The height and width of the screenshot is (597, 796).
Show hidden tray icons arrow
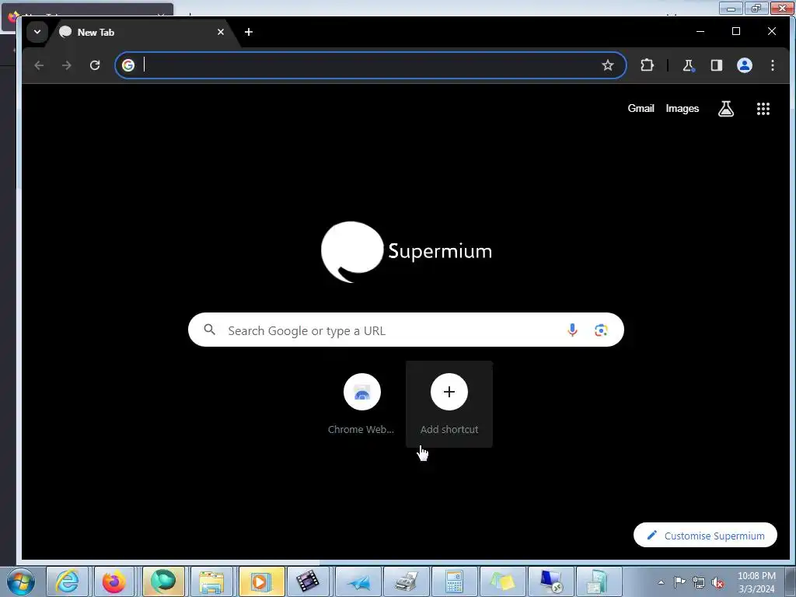click(x=661, y=583)
